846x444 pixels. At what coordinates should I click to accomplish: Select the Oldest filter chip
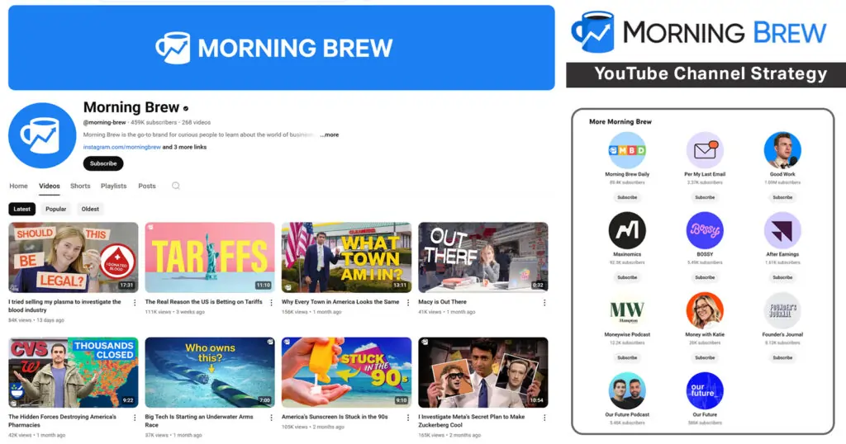pyautogui.click(x=91, y=209)
